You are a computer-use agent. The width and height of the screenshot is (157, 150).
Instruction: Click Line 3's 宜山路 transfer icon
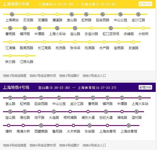tap(72, 14)
